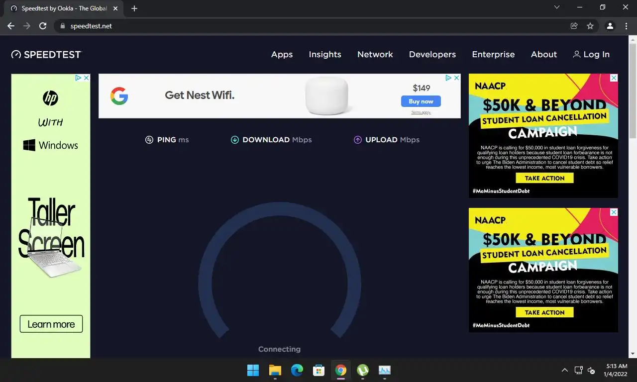Click the browser back button
This screenshot has height=382, width=637.
[x=11, y=26]
